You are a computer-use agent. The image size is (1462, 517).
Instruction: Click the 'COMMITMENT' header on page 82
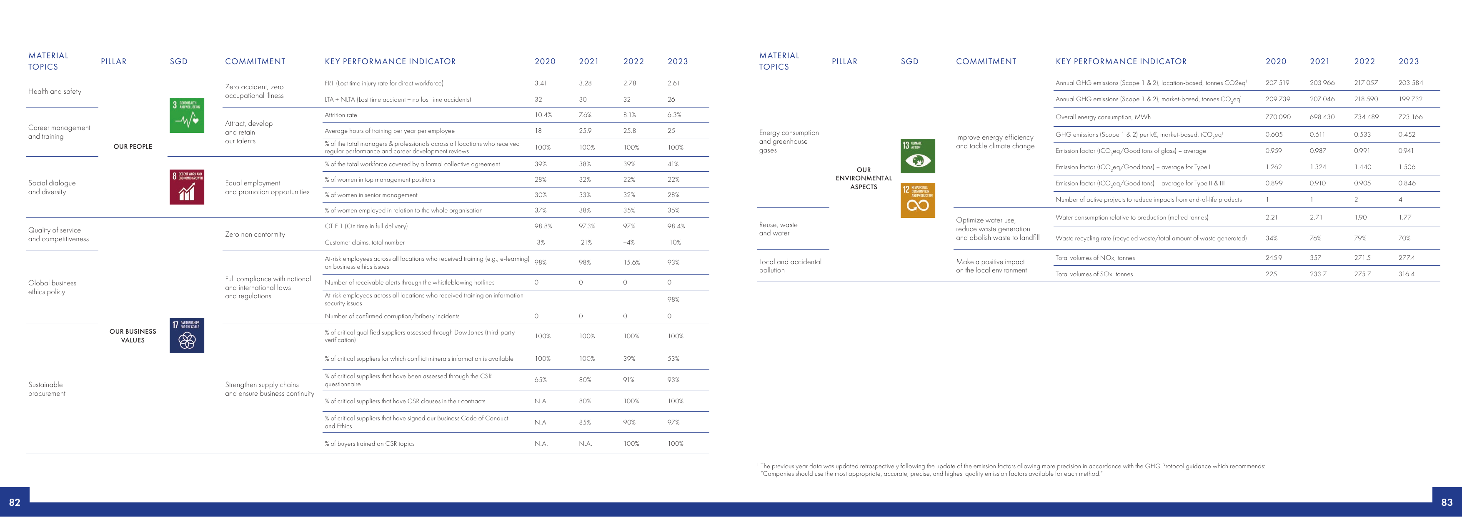[x=255, y=61]
